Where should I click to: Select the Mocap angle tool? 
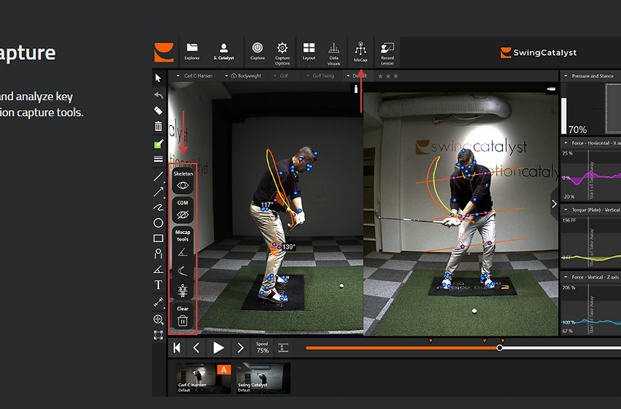[182, 252]
